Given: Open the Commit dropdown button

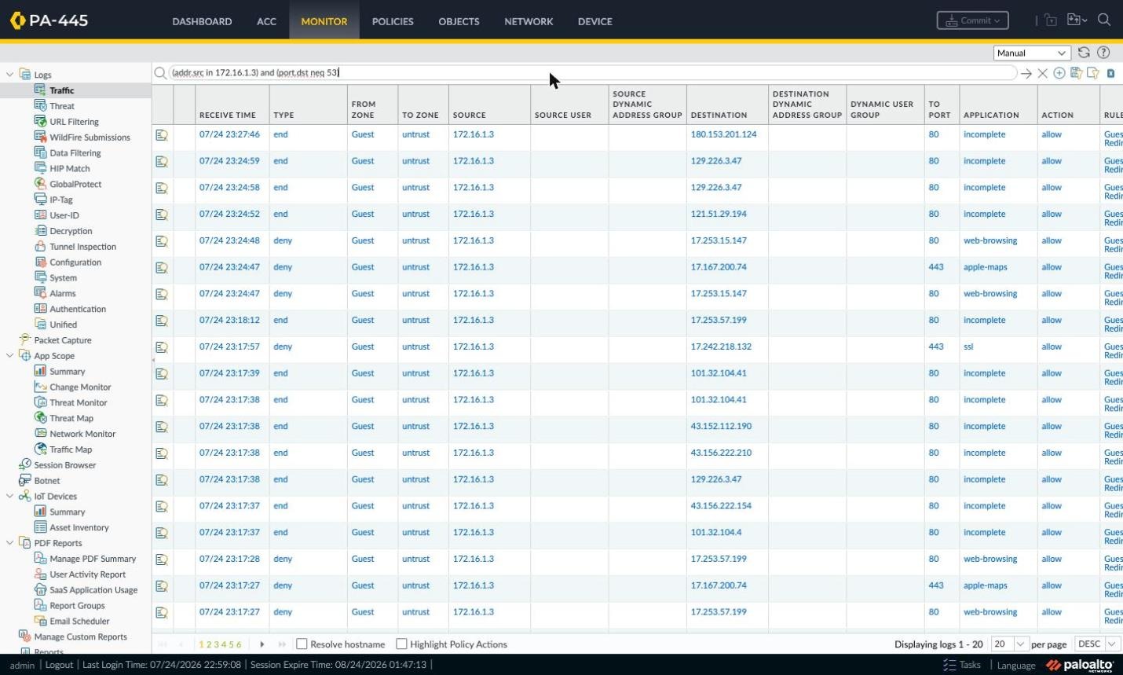Looking at the screenshot, I should point(973,20).
